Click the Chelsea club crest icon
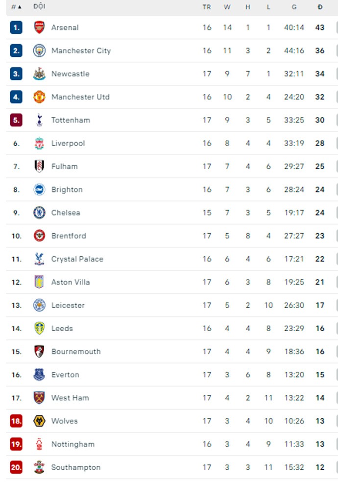Image resolution: width=338 pixels, height=483 pixels. click(39, 213)
